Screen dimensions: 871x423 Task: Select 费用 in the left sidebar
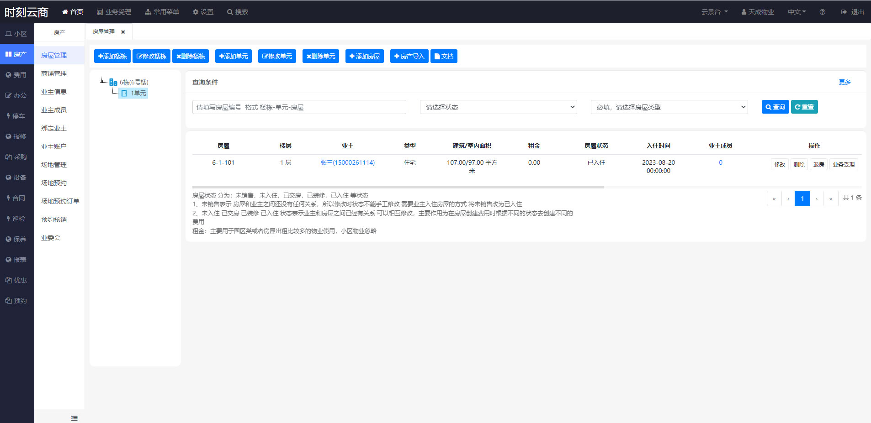point(17,75)
